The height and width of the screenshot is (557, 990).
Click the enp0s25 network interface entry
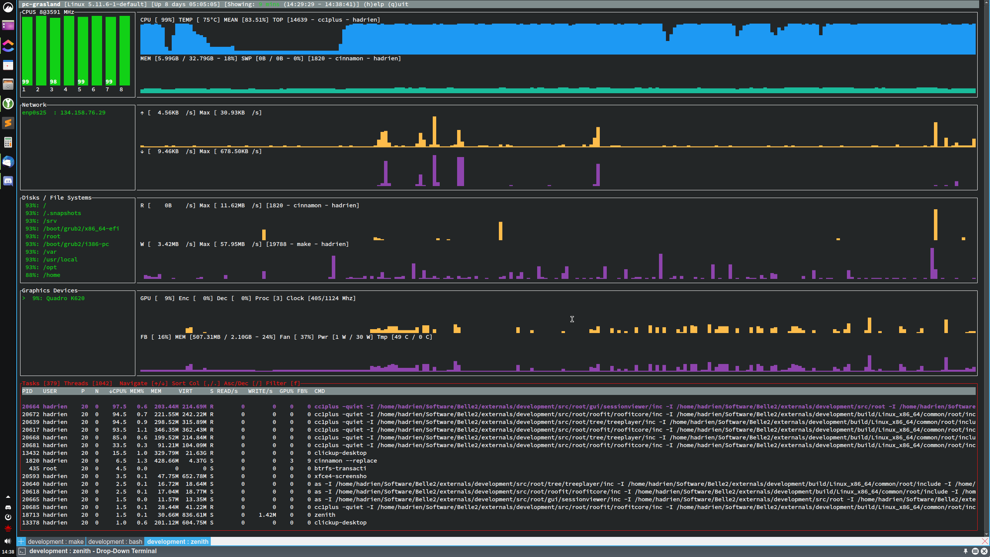point(63,113)
